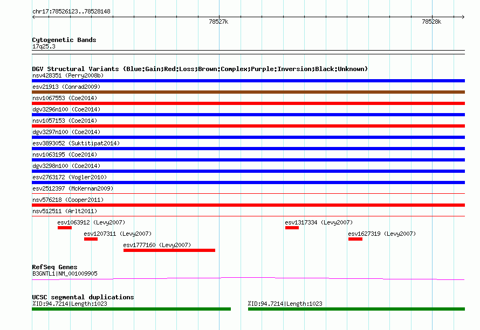Click the 17q25.3 cytogenetic band label

[x=44, y=46]
